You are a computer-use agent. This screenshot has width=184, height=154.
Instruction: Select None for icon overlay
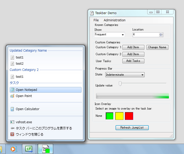click(99, 116)
